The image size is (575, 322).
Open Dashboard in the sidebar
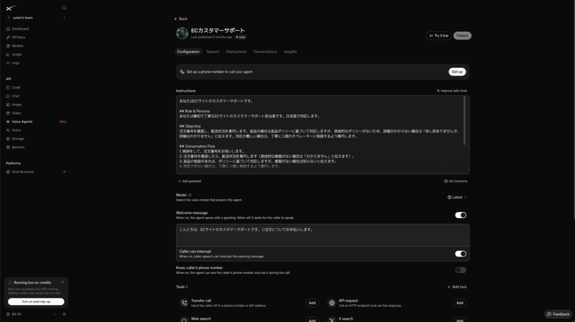tap(20, 29)
